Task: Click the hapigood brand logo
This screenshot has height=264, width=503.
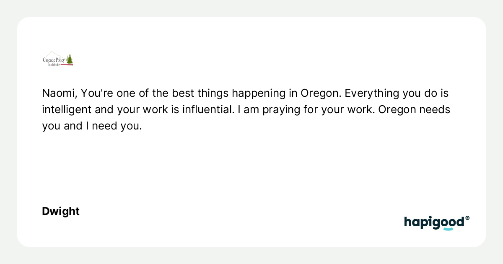Action: [437, 223]
